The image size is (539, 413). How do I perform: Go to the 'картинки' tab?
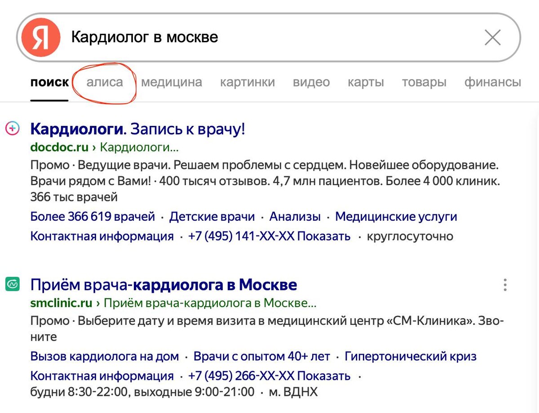[x=247, y=82]
